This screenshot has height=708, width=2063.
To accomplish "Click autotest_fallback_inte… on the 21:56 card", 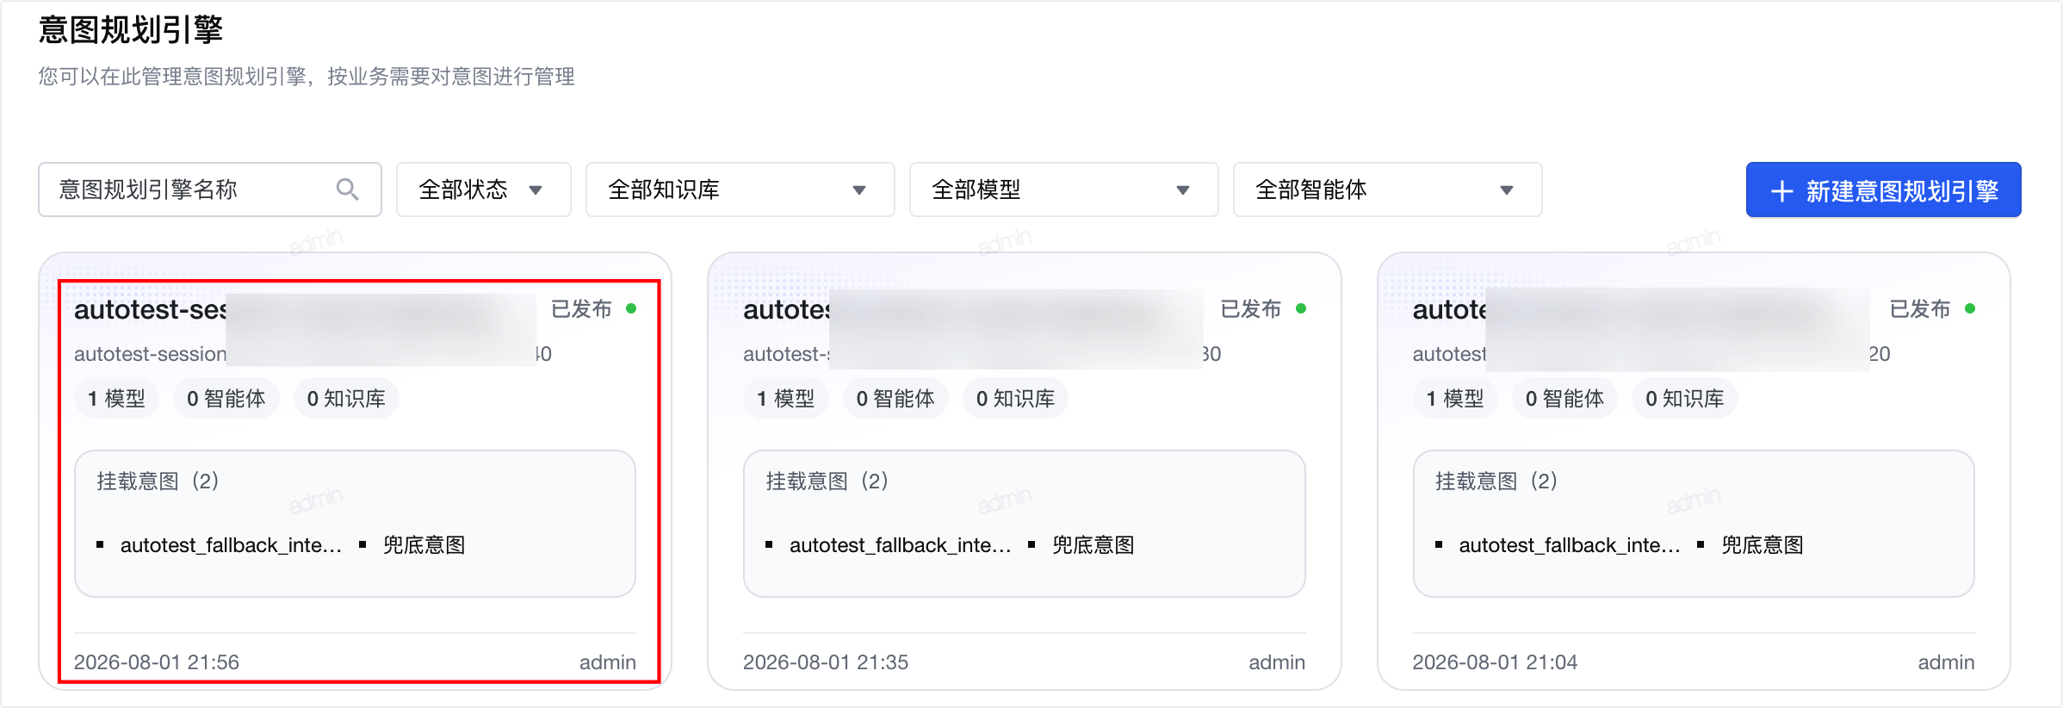I will (x=231, y=545).
